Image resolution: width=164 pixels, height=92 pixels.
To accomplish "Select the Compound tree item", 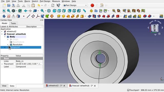I will (x=21, y=47).
